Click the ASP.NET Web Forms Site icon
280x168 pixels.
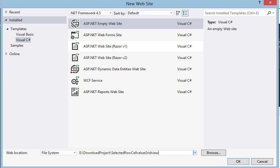tap(75, 35)
